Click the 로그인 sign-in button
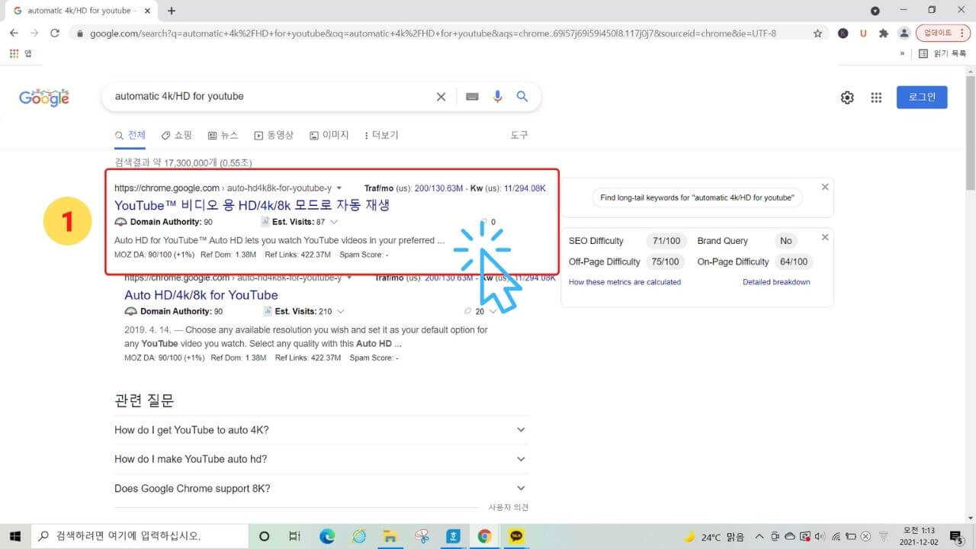Image resolution: width=976 pixels, height=549 pixels. pyautogui.click(x=921, y=97)
